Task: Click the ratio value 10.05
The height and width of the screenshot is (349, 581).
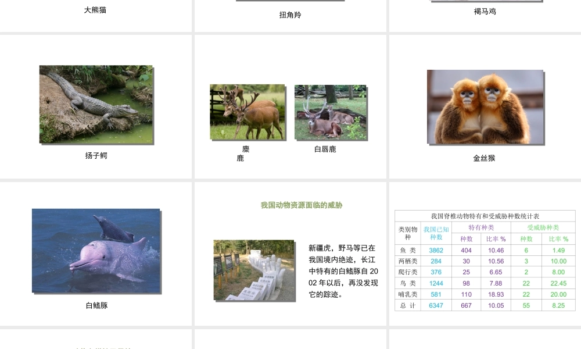Action: pos(496,305)
